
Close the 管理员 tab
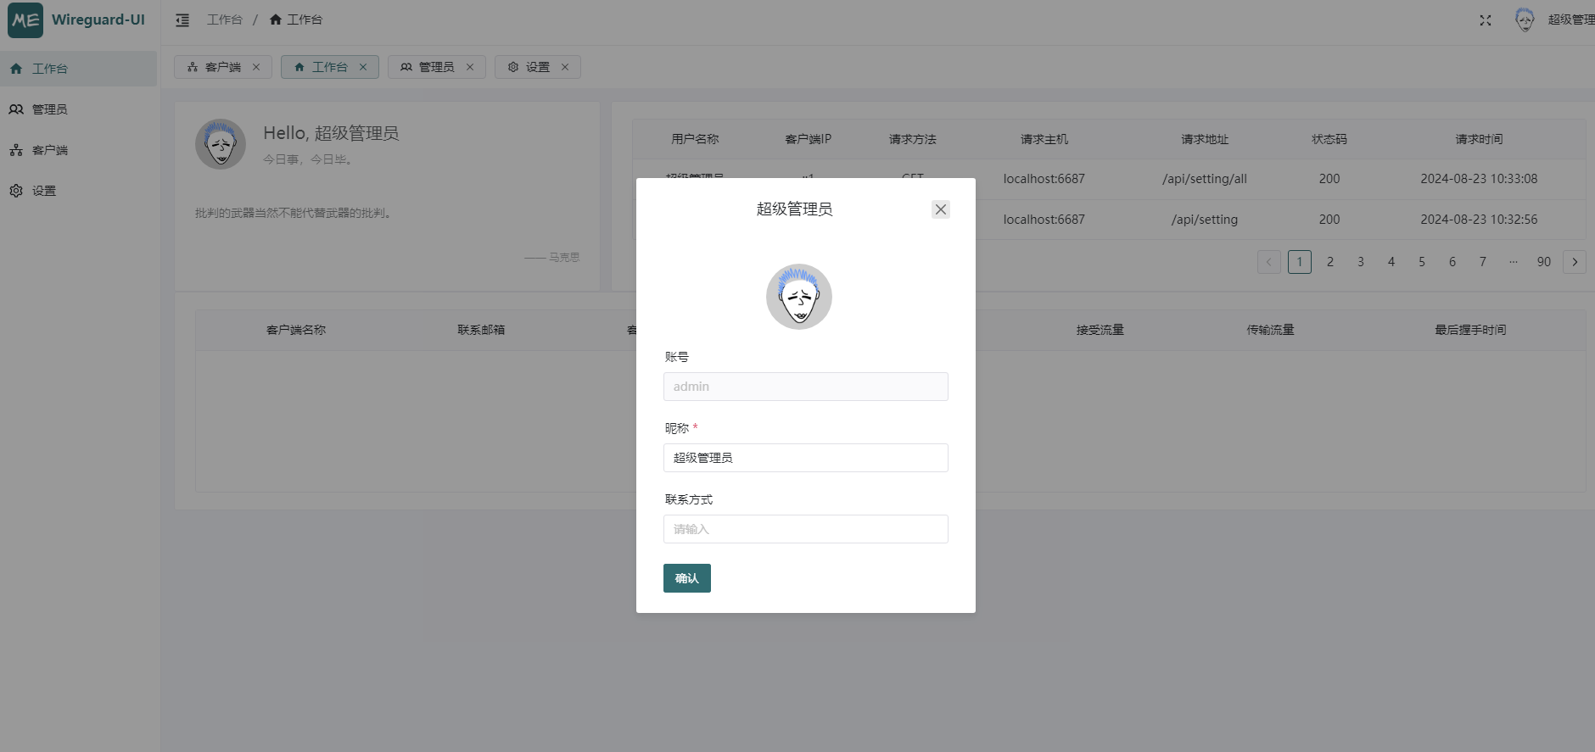tap(470, 67)
